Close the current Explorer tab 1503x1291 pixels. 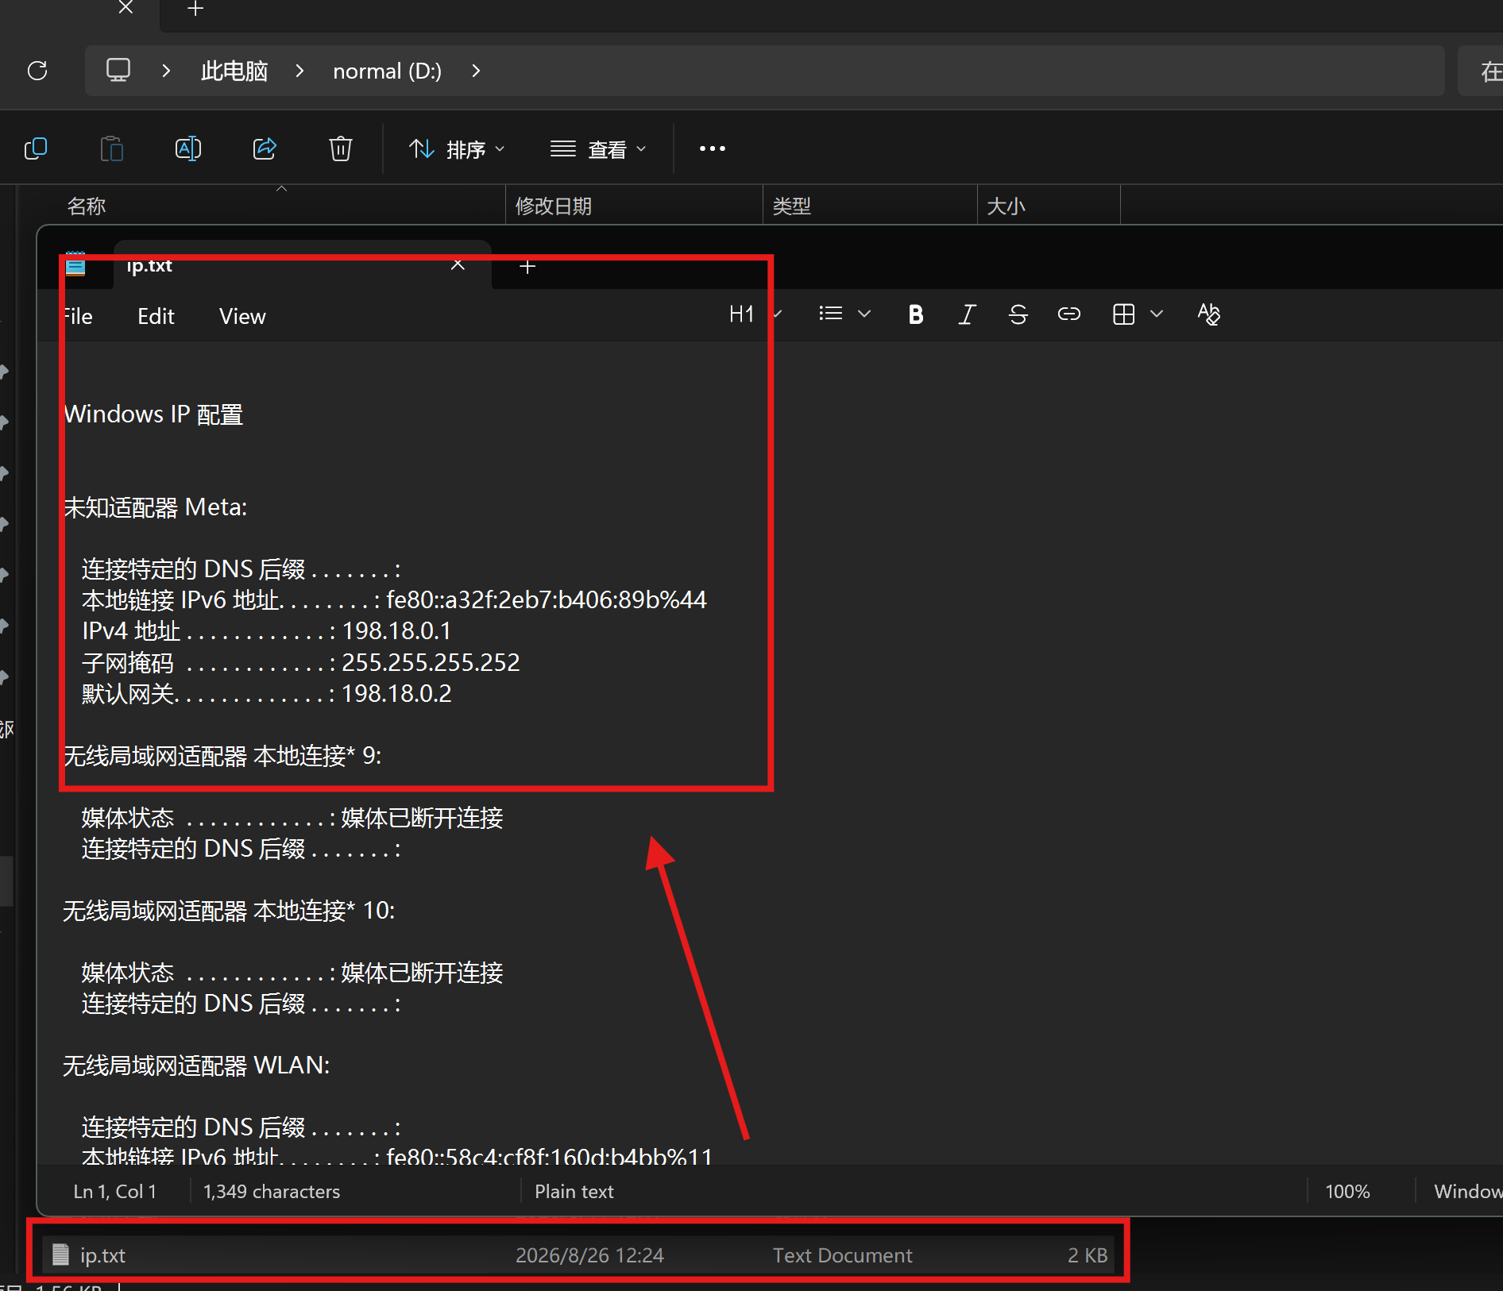point(126,8)
